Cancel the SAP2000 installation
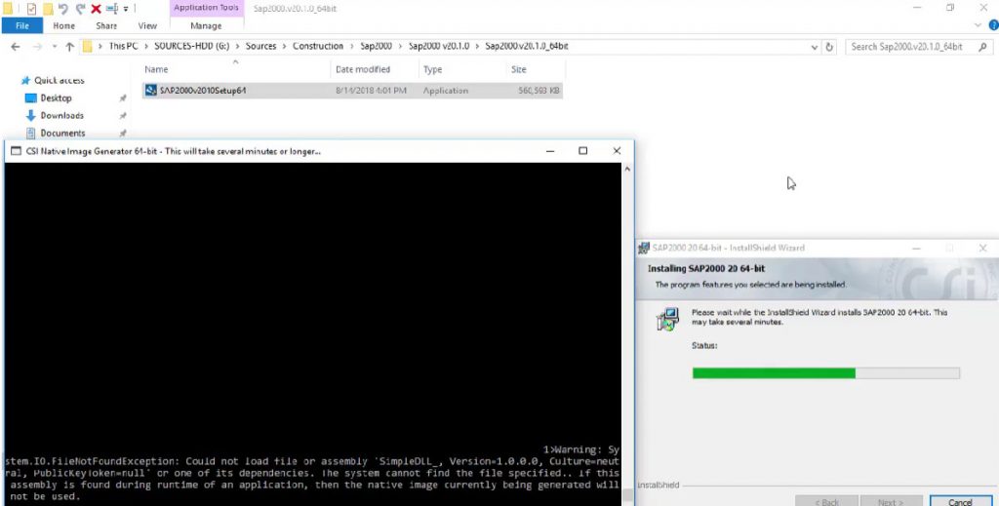Viewport: 999px width, 506px height. coord(959,501)
